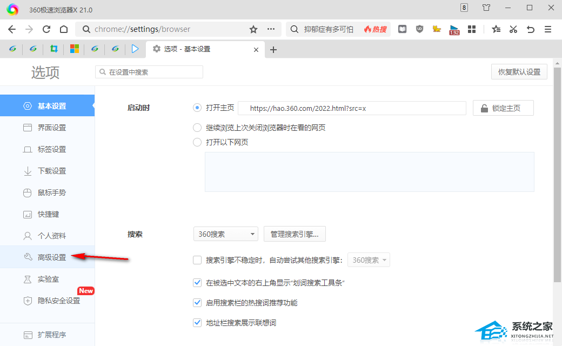This screenshot has width=562, height=346.
Task: Bookmark this page with the star icon
Action: point(253,29)
